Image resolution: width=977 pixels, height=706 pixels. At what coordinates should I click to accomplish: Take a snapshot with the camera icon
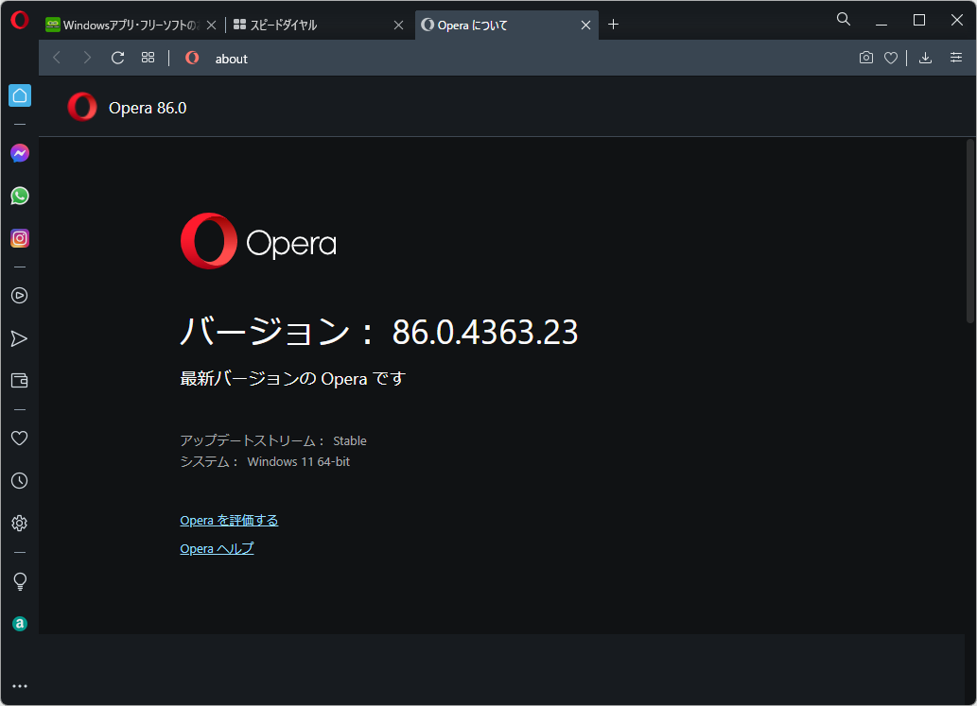tap(865, 58)
